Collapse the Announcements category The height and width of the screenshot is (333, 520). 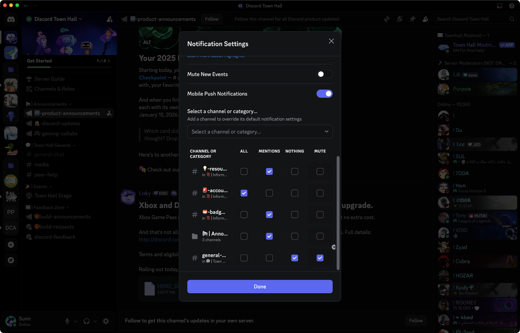tap(49, 104)
